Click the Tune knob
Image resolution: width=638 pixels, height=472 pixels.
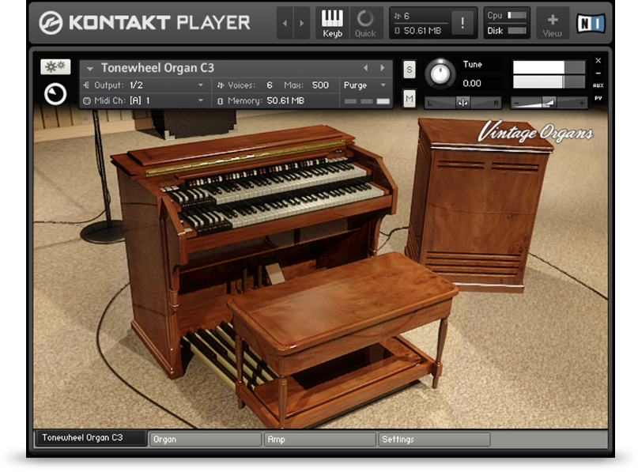pyautogui.click(x=440, y=74)
